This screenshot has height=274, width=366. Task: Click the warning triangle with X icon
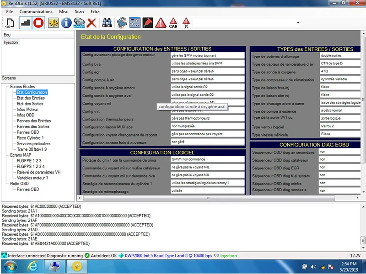click(186, 23)
